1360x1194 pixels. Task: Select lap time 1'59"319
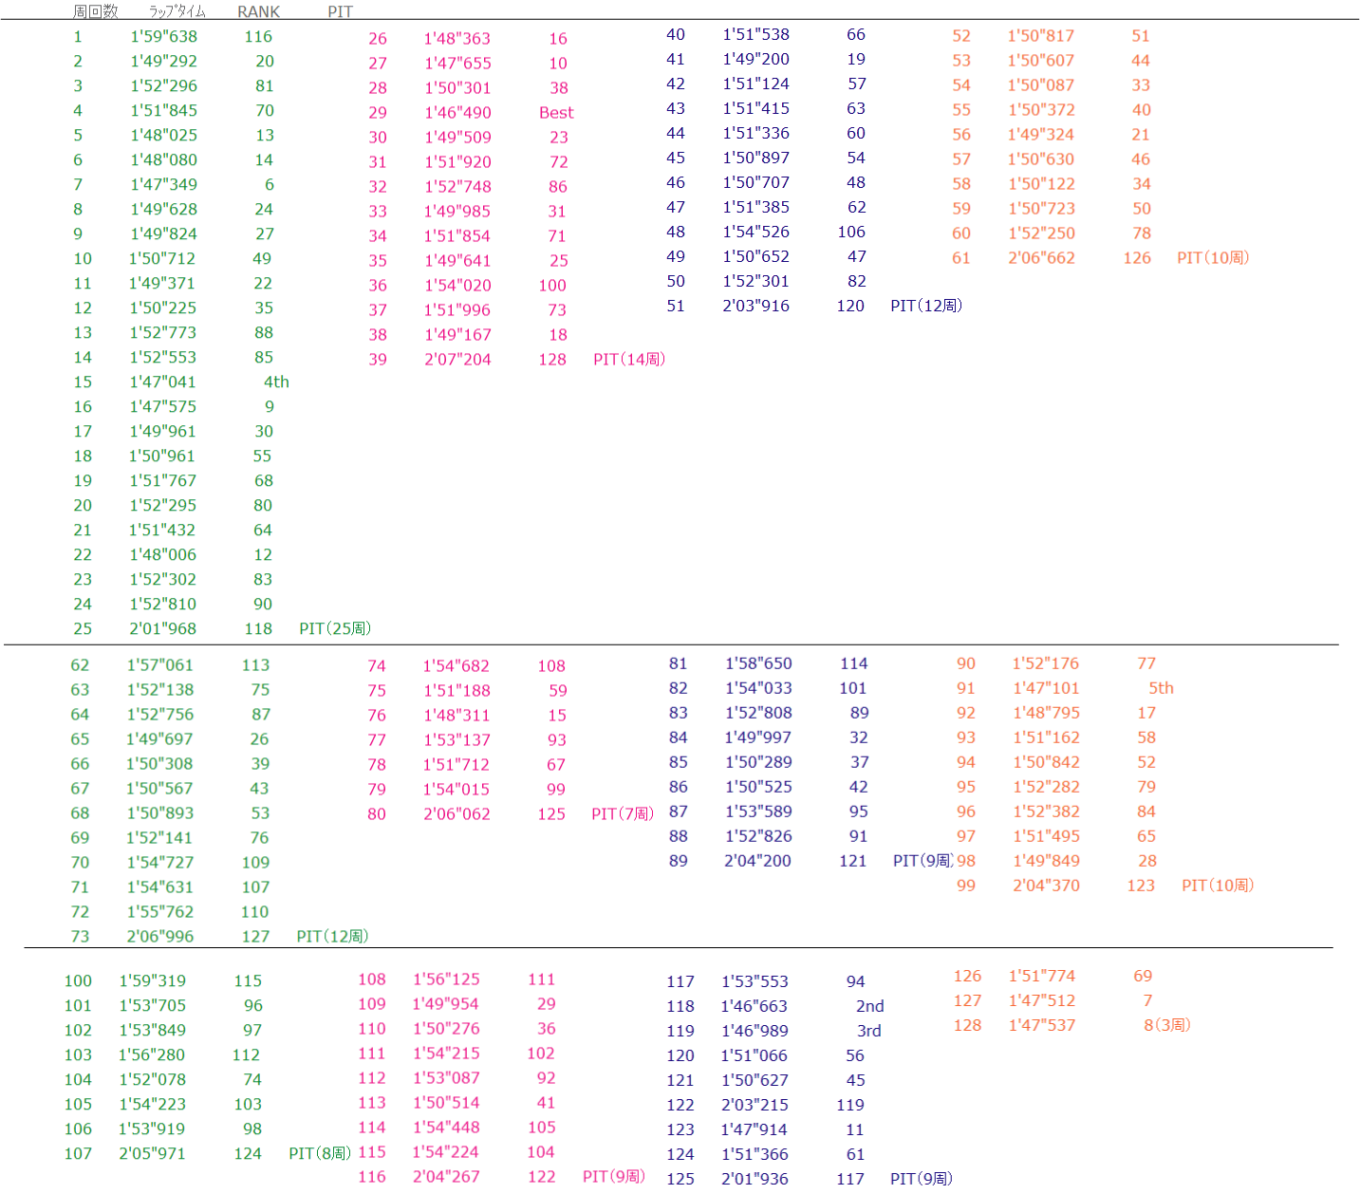tap(152, 980)
